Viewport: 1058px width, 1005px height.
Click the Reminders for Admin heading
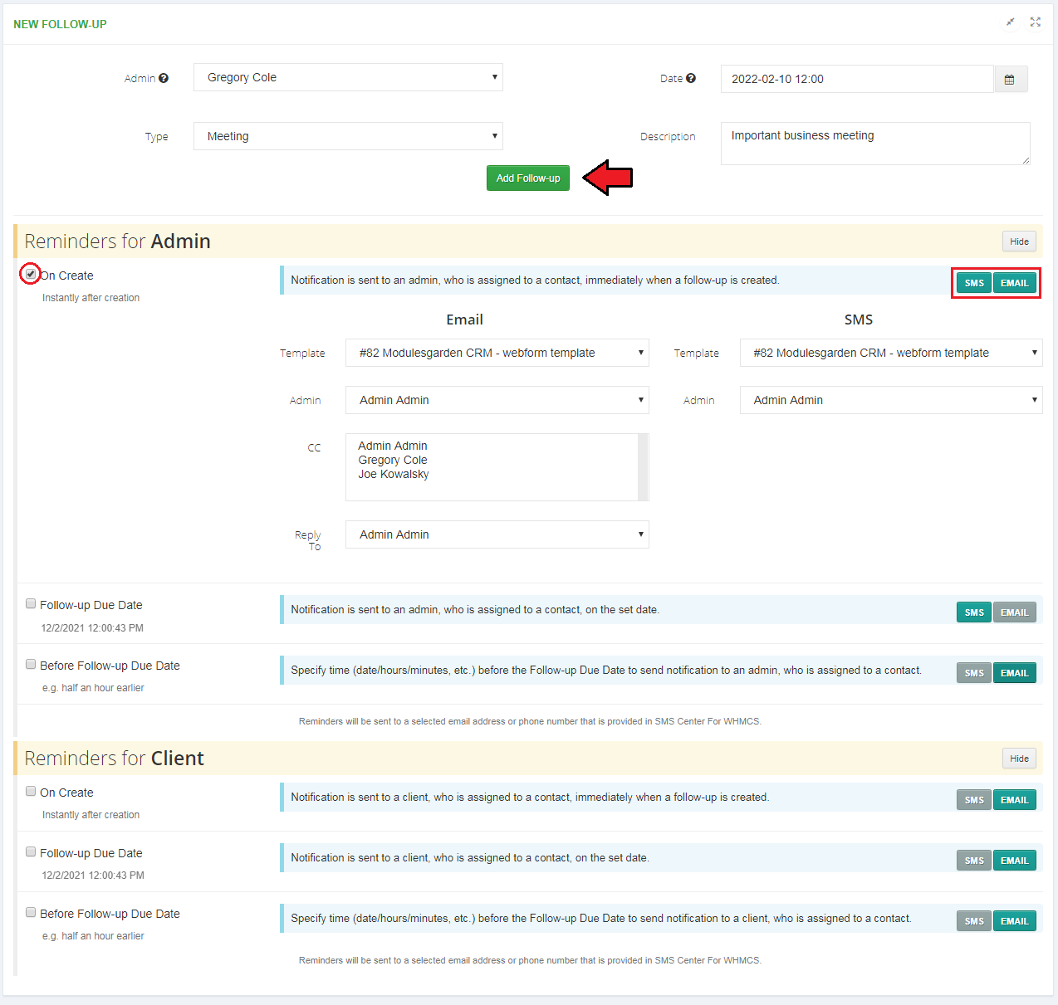click(x=117, y=241)
